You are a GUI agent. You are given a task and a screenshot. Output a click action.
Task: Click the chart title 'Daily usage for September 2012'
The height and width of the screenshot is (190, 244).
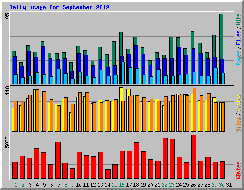click(x=59, y=7)
